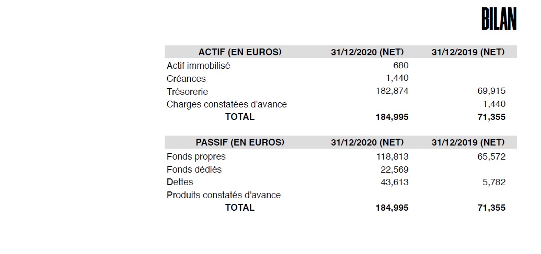Select the Fonds dédiés value 22,569
This screenshot has width=541, height=254.
[x=395, y=170]
